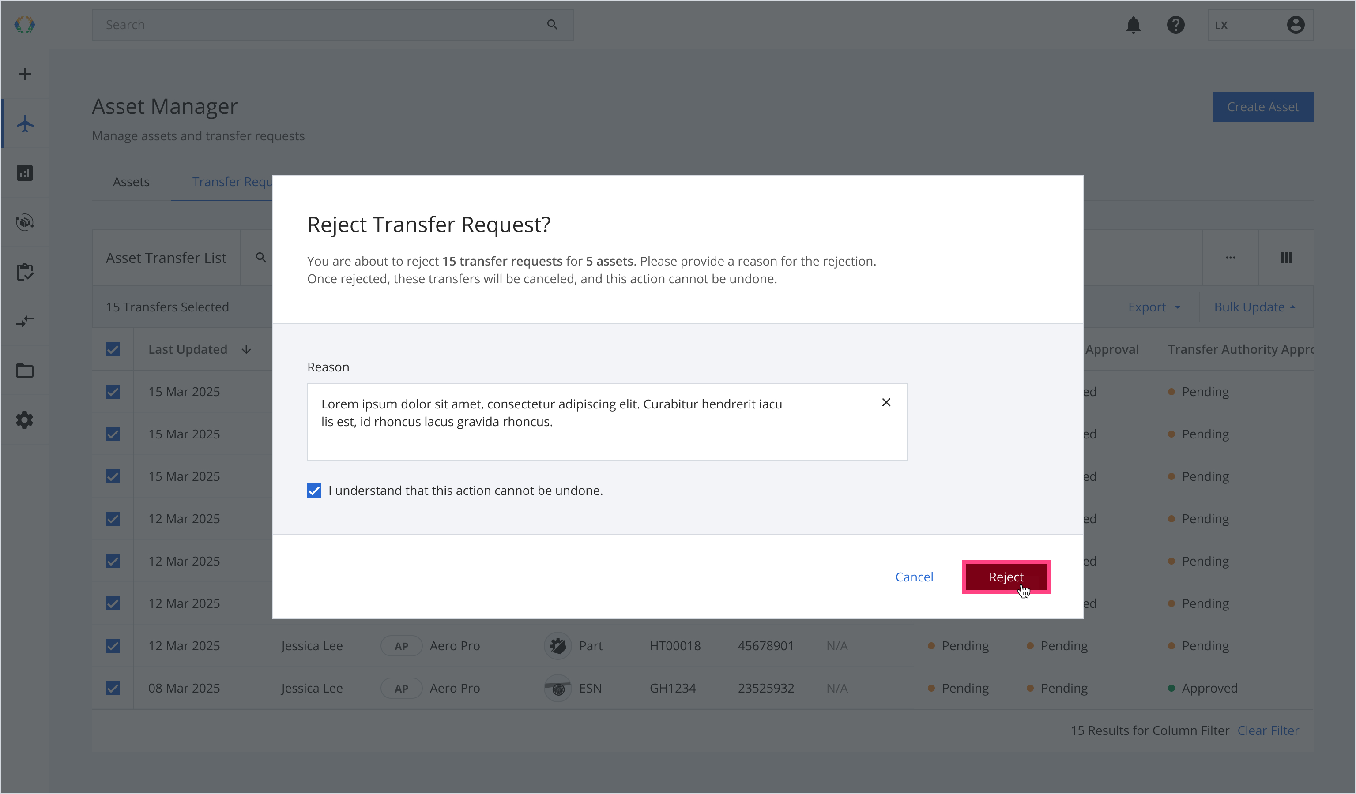Image resolution: width=1356 pixels, height=794 pixels.
Task: Clear the Reason text with the X
Action: (886, 403)
